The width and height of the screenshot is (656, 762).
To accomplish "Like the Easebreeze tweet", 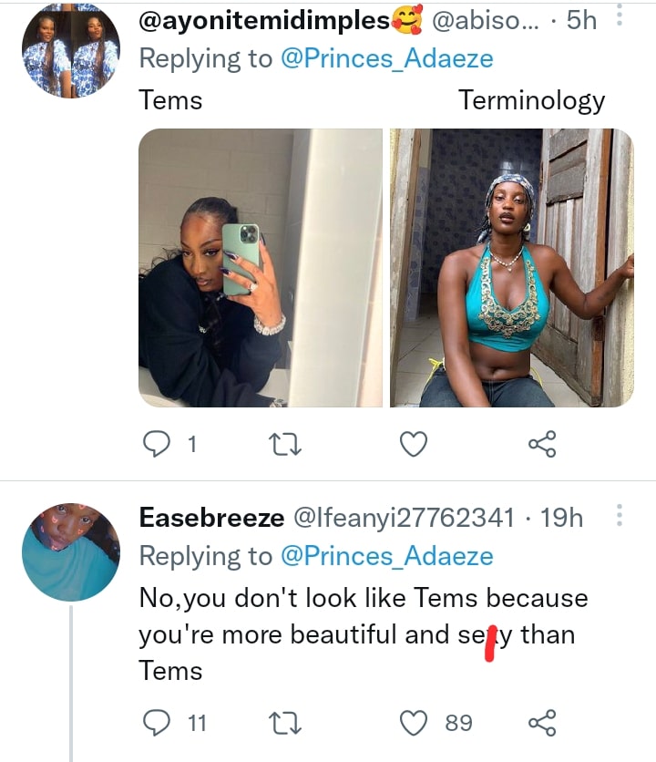I will point(415,723).
